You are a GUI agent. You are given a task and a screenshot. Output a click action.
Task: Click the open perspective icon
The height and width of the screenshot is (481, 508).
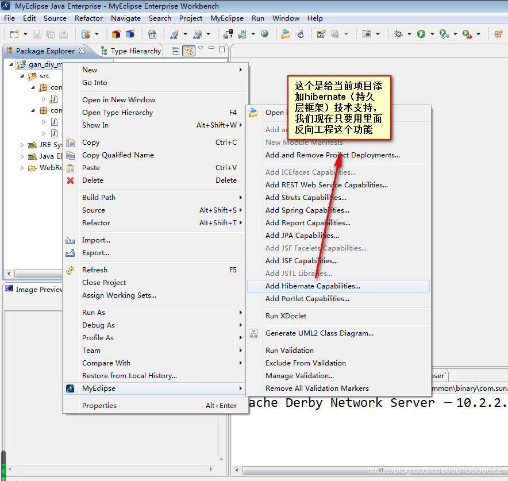click(498, 34)
